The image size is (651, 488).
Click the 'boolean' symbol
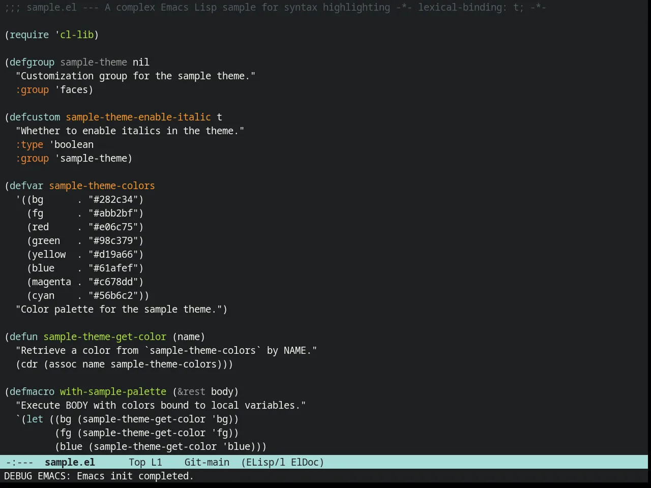pyautogui.click(x=74, y=144)
